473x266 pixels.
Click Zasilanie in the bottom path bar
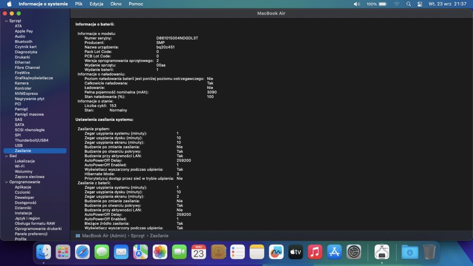point(159,236)
